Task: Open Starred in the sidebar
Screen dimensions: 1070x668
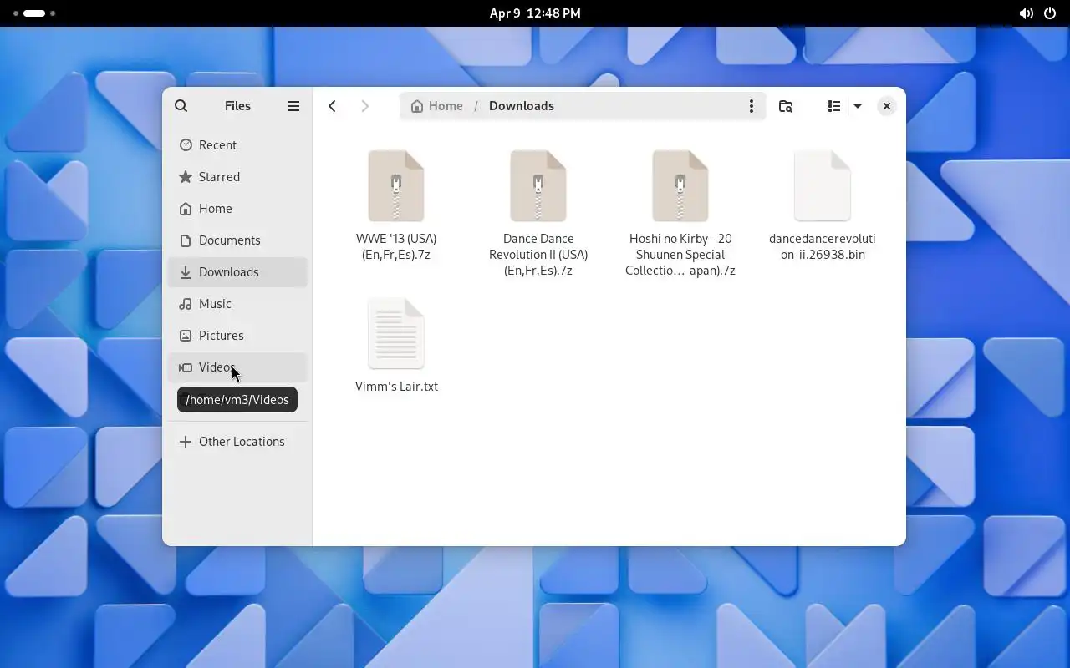Action: 238,177
